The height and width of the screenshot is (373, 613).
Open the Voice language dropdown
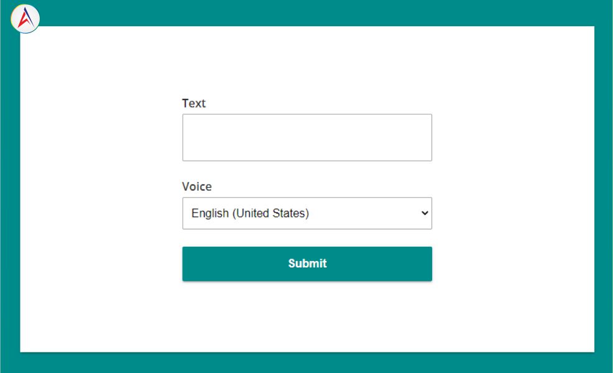306,213
